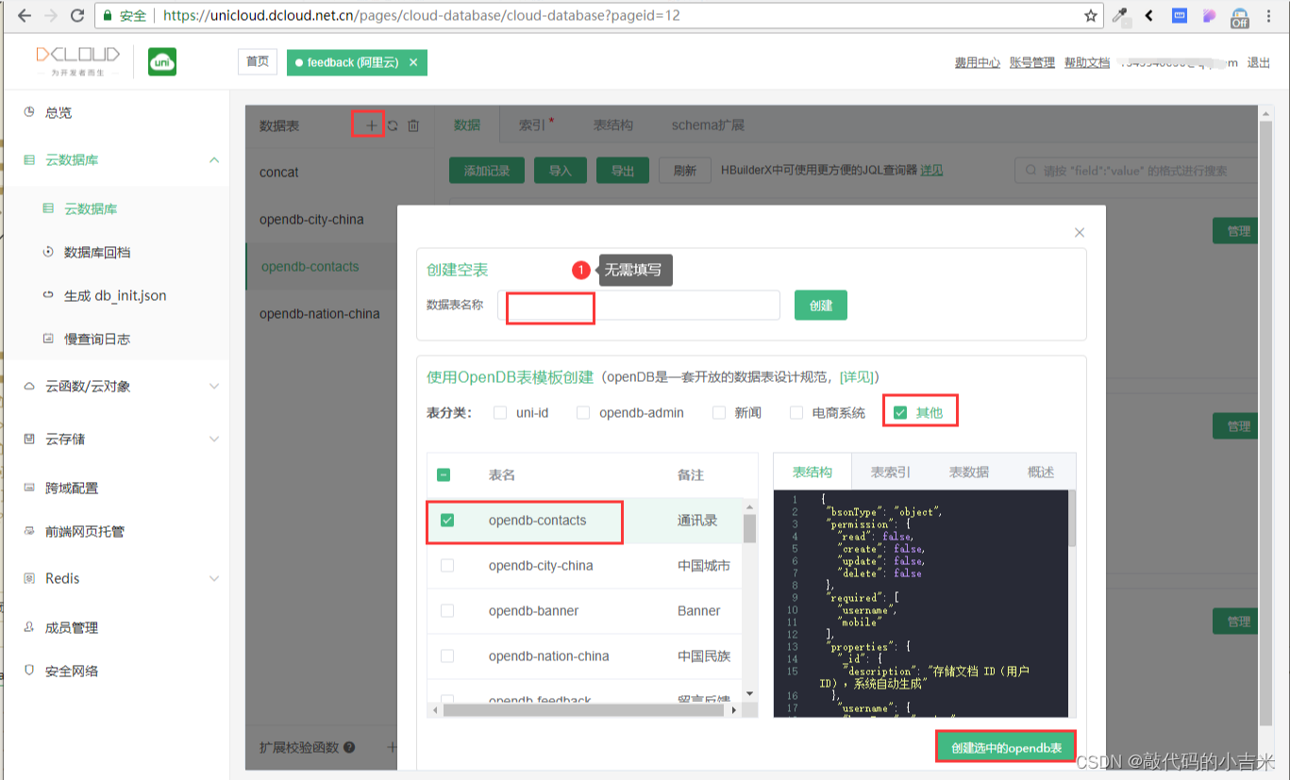The width and height of the screenshot is (1290, 780).
Task: Click the green uni logo icon
Action: click(162, 62)
